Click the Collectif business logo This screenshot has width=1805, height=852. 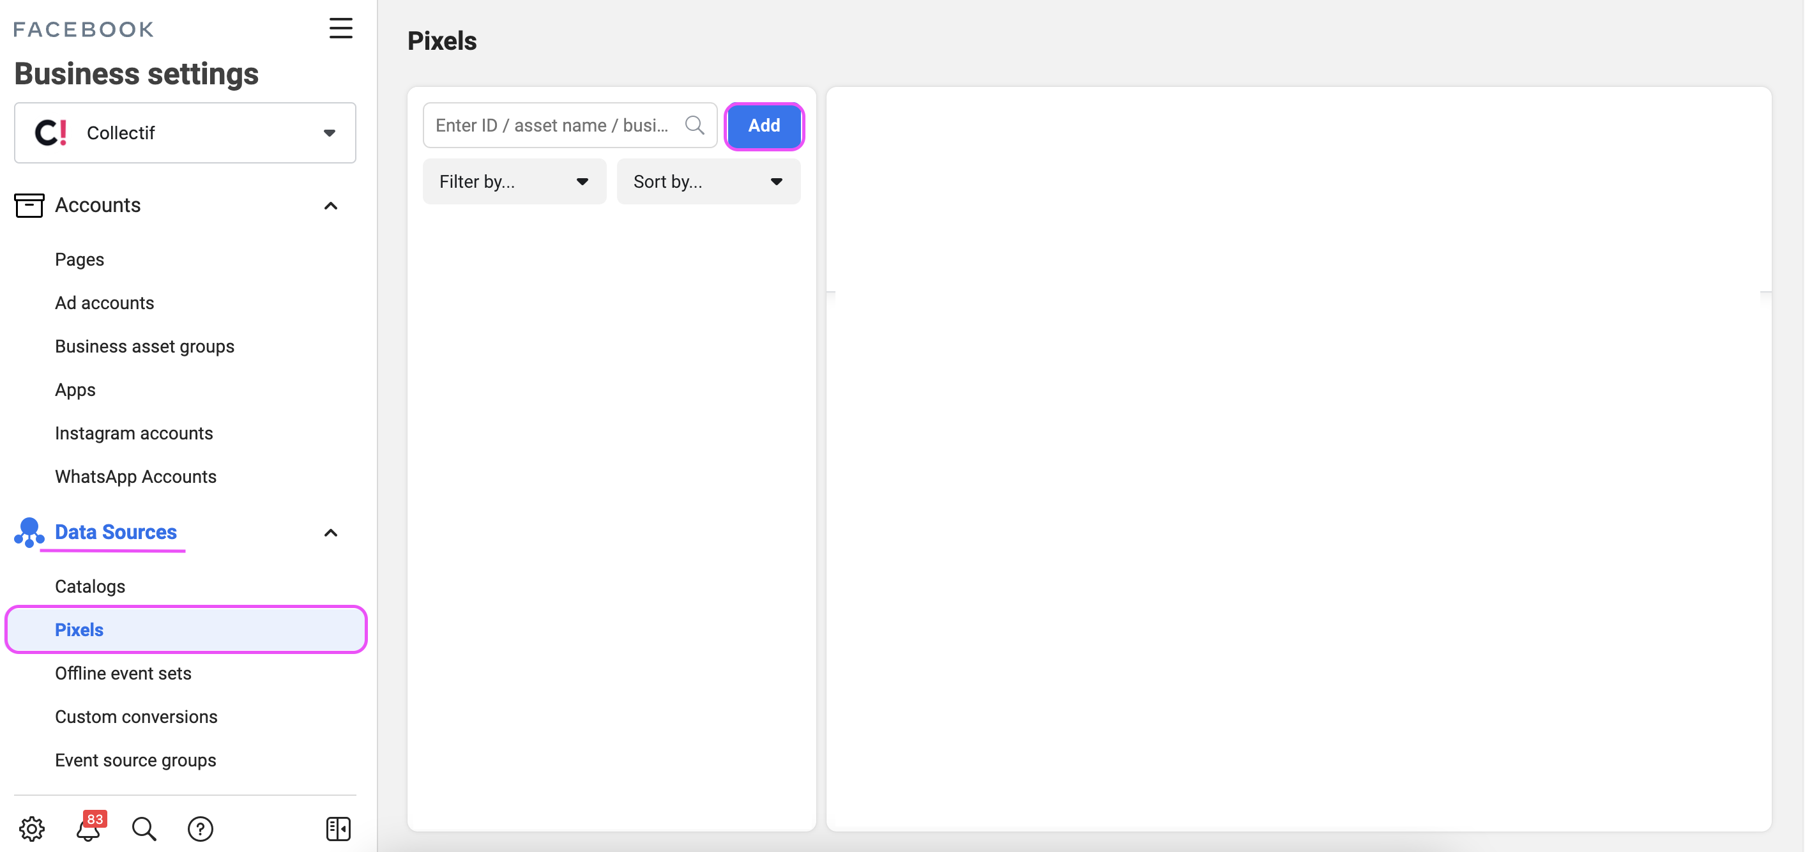pos(49,132)
